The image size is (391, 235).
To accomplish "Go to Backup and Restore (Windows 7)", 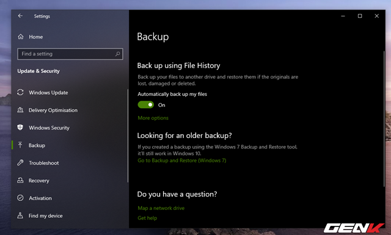I will (182, 161).
